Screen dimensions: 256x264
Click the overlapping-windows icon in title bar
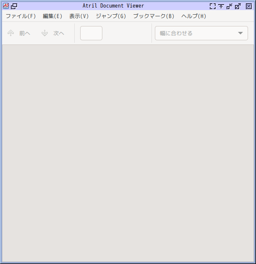point(14,6)
